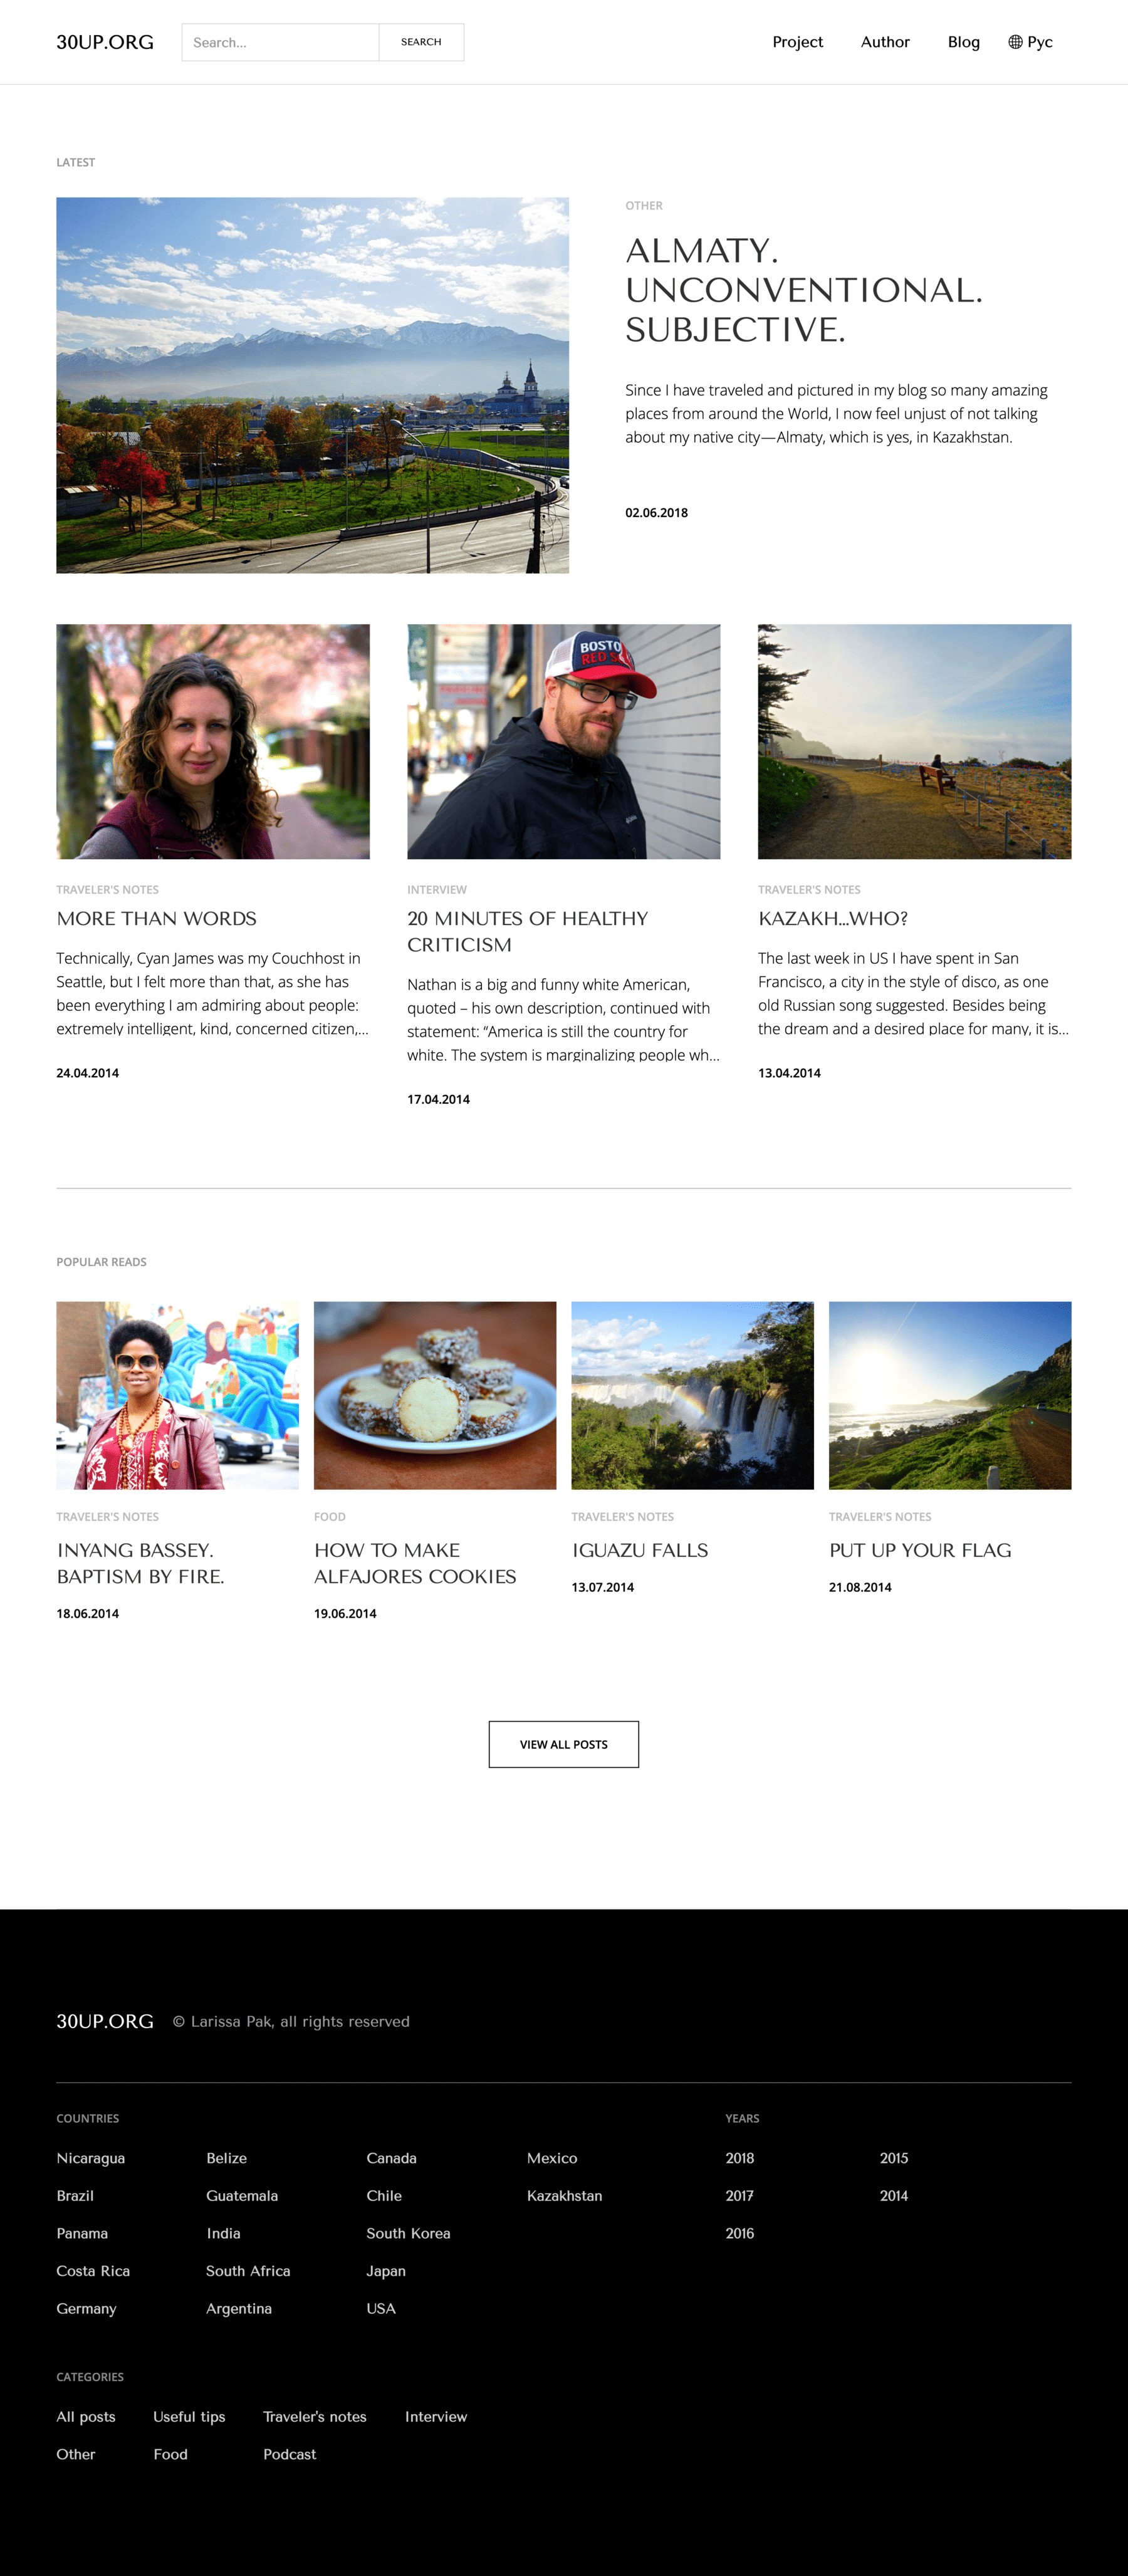Open the Podcast category link
The width and height of the screenshot is (1128, 2576).
[x=289, y=2454]
